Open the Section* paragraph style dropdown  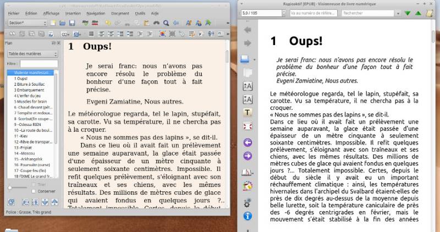(x=27, y=23)
